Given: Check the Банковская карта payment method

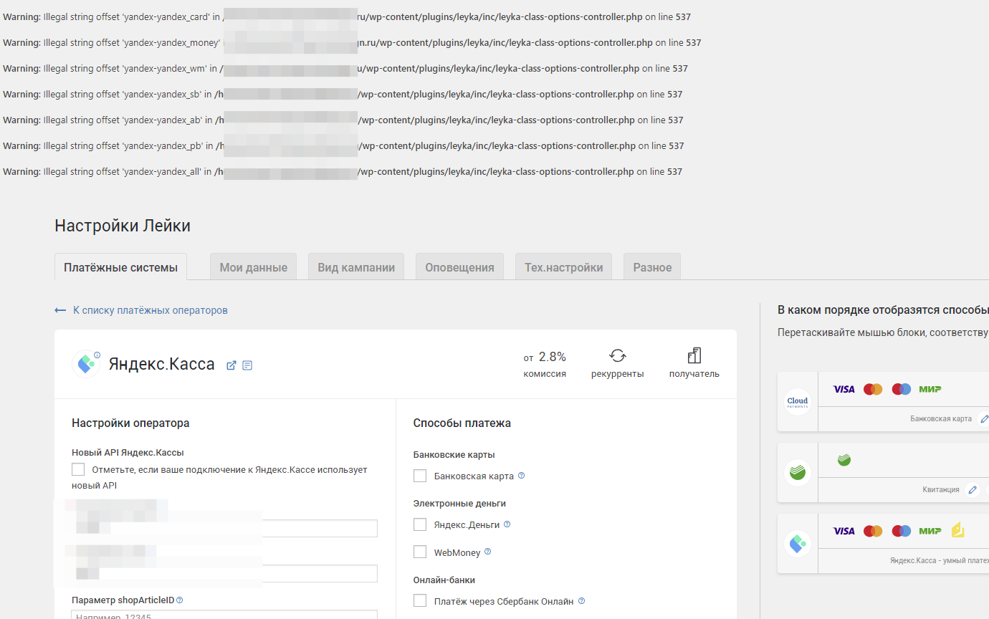Looking at the screenshot, I should pos(420,476).
